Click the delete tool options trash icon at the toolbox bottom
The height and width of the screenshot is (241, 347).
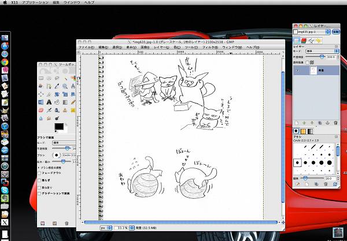[67, 224]
